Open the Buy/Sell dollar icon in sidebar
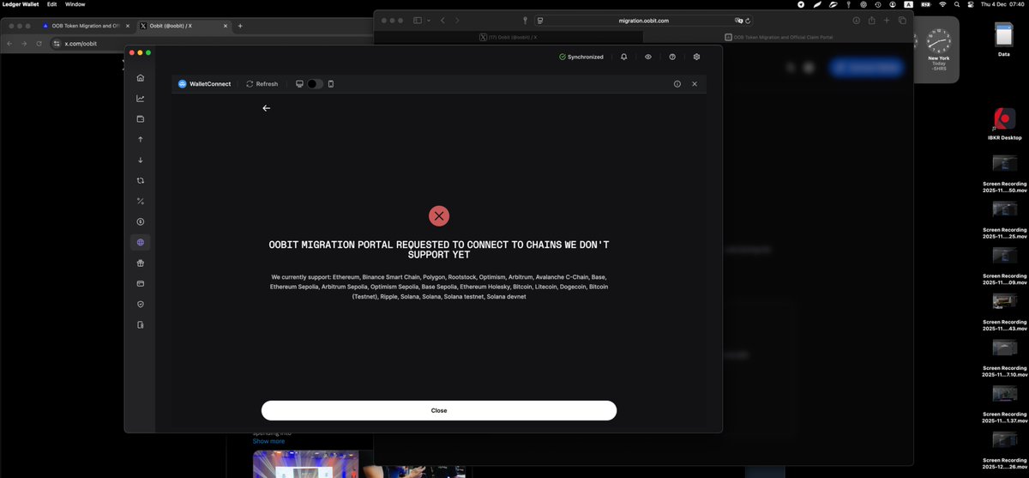 (x=141, y=222)
